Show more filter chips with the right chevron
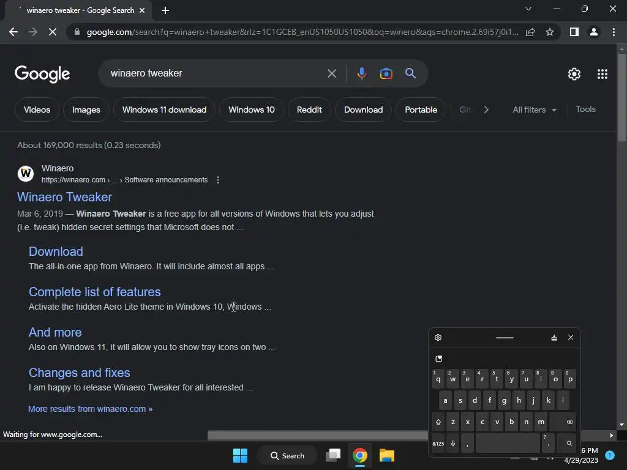The height and width of the screenshot is (470, 627). 486,110
